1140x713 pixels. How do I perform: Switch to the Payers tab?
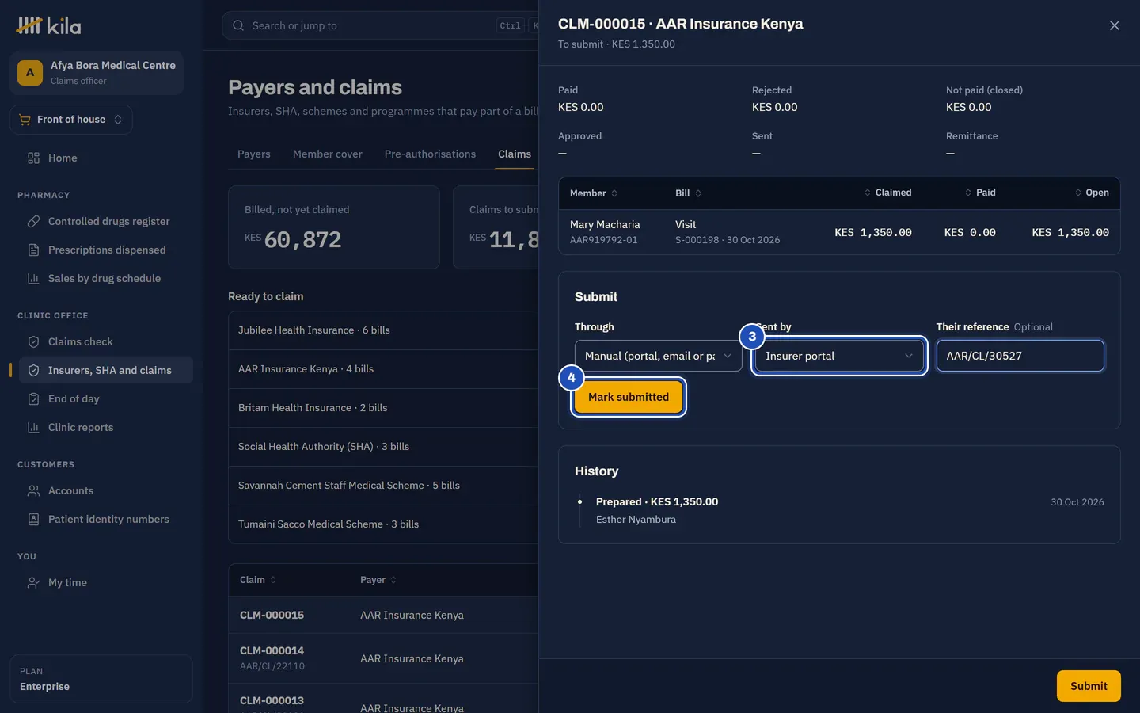[x=254, y=154]
